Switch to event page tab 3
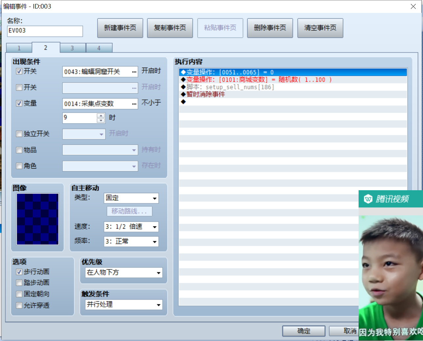This screenshot has width=423, height=341. (x=73, y=48)
